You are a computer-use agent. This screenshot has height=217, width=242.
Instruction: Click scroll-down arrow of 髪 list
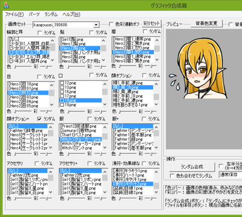(x=103, y=60)
